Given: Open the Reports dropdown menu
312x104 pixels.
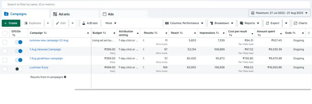Looking at the screenshot, I should click(x=249, y=23).
